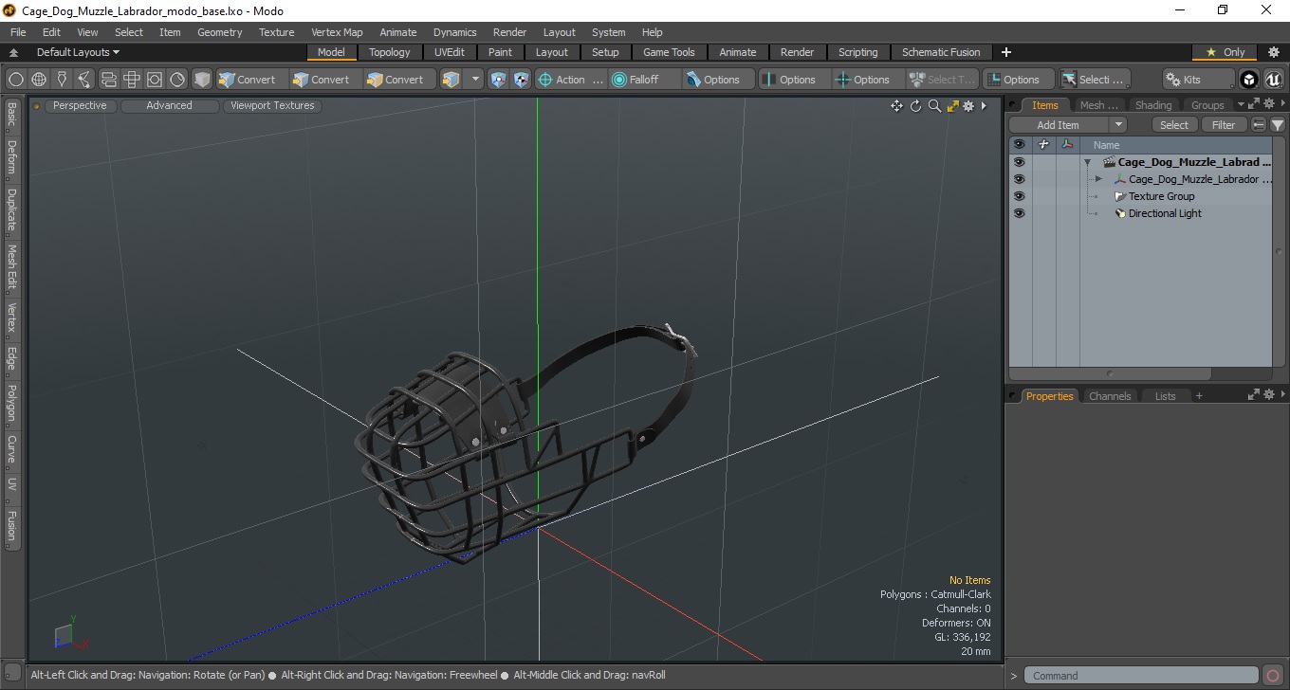1290x690 pixels.
Task: Click the second shield-cube icon with black dot
Action: pos(521,80)
